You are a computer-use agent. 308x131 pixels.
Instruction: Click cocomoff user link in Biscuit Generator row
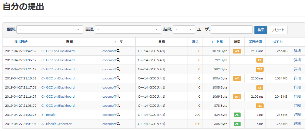pos(109,124)
